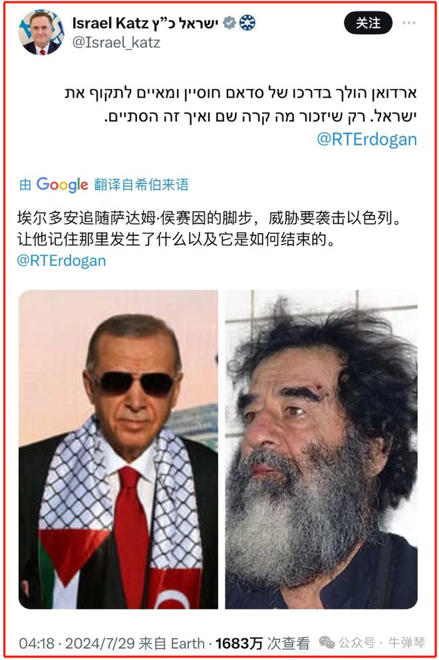Follow the account with the 关注 button
This screenshot has height=660, width=439.
368,23
